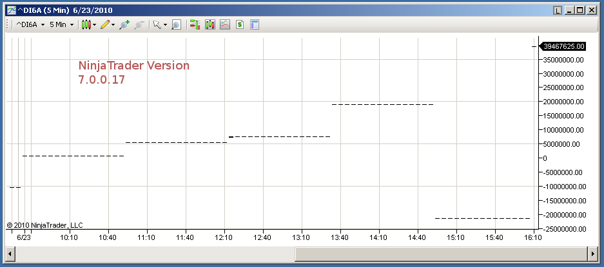This screenshot has height=267, width=604.
Task: Click the 20000000.00 price axis label
Action: 563,102
